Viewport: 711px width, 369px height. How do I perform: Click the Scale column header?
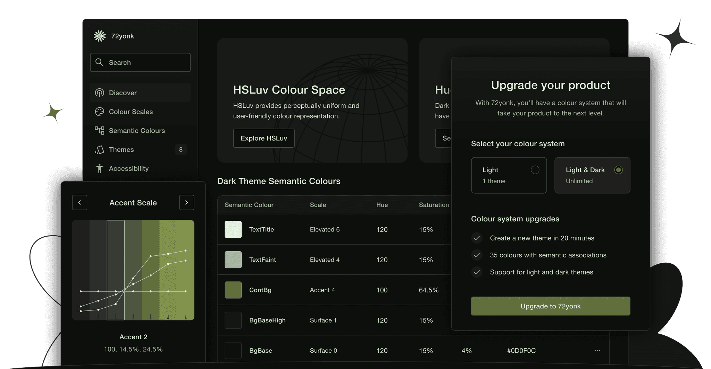click(318, 205)
